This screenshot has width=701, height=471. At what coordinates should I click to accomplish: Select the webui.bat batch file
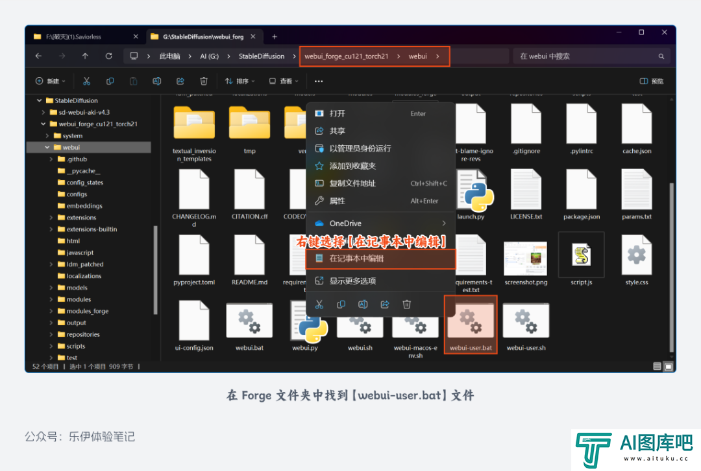tap(249, 327)
